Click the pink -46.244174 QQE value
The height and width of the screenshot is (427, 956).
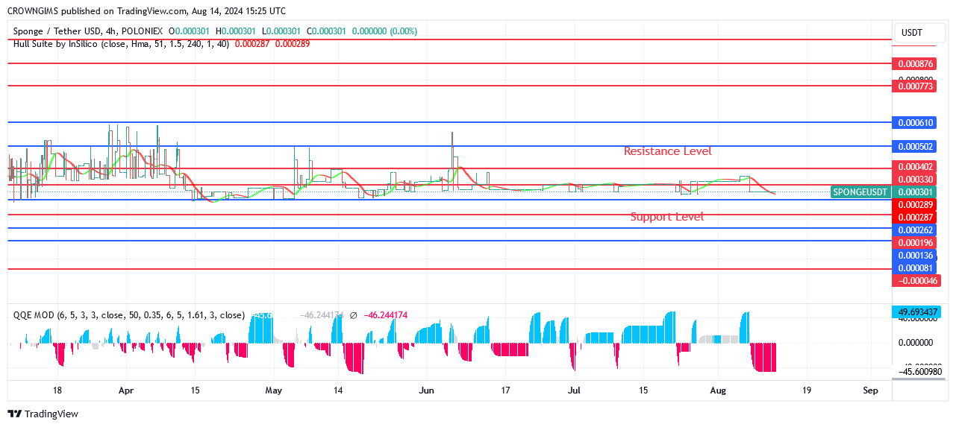click(387, 315)
